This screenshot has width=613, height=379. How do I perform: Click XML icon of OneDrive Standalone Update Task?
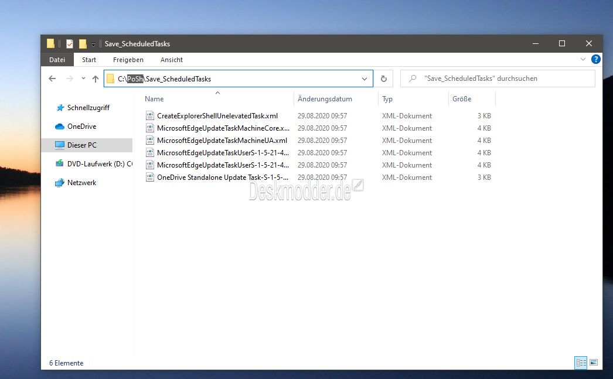[149, 177]
